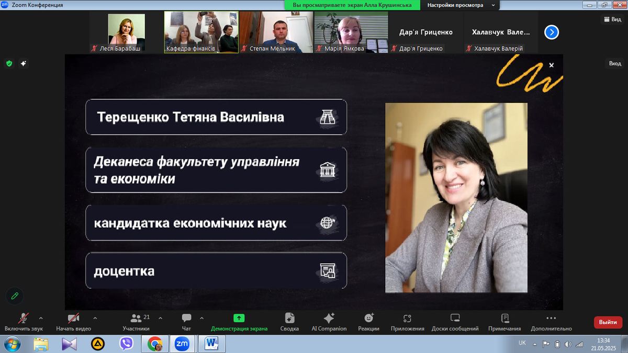Click the red Выйти leave button

point(608,322)
